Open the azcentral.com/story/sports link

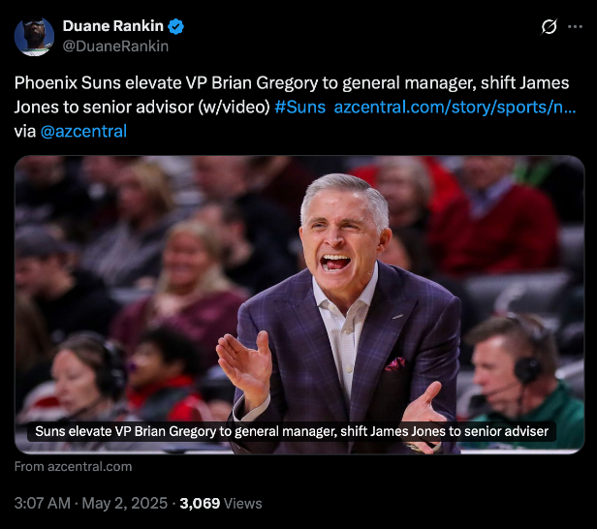point(455,108)
